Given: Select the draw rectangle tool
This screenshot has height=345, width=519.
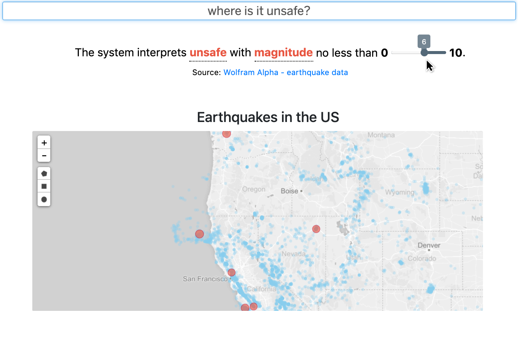Looking at the screenshot, I should 44,186.
